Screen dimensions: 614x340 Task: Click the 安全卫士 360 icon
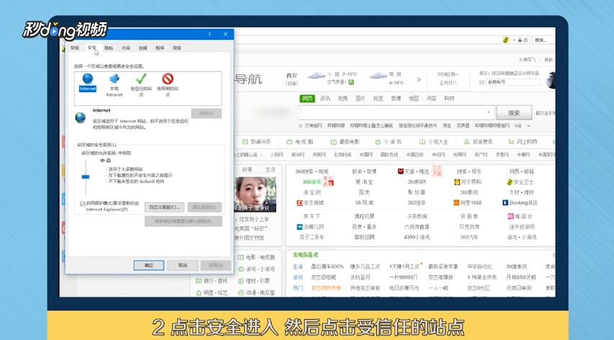click(x=510, y=182)
